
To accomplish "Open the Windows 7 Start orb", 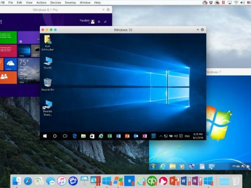I will point(153,166).
